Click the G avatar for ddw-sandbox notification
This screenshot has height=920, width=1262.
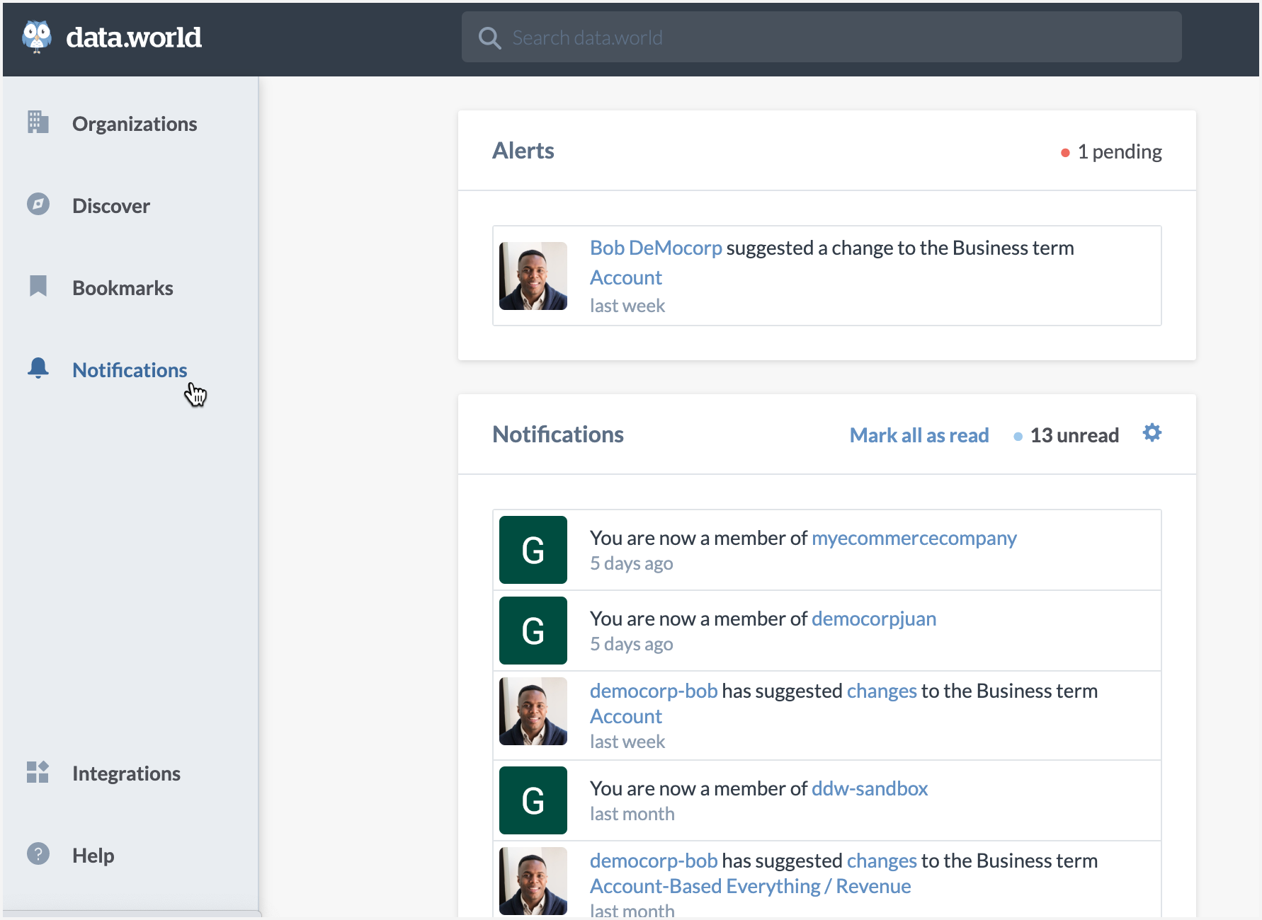533,800
